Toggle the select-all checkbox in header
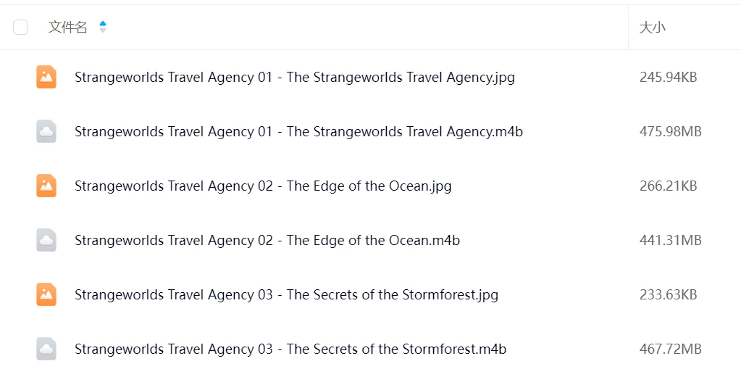The height and width of the screenshot is (377, 741). point(21,28)
